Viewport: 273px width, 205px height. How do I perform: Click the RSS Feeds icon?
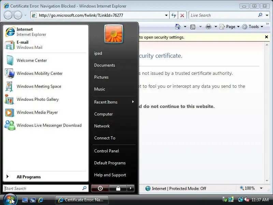tap(193, 27)
